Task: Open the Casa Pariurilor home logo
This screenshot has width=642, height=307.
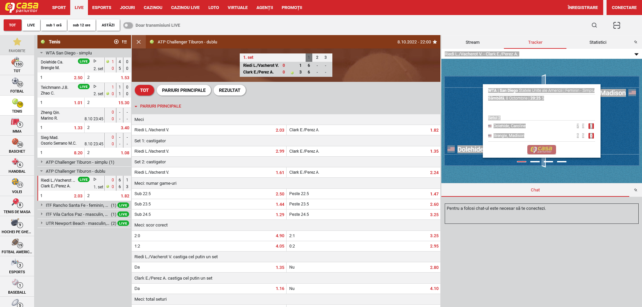Action: point(21,7)
